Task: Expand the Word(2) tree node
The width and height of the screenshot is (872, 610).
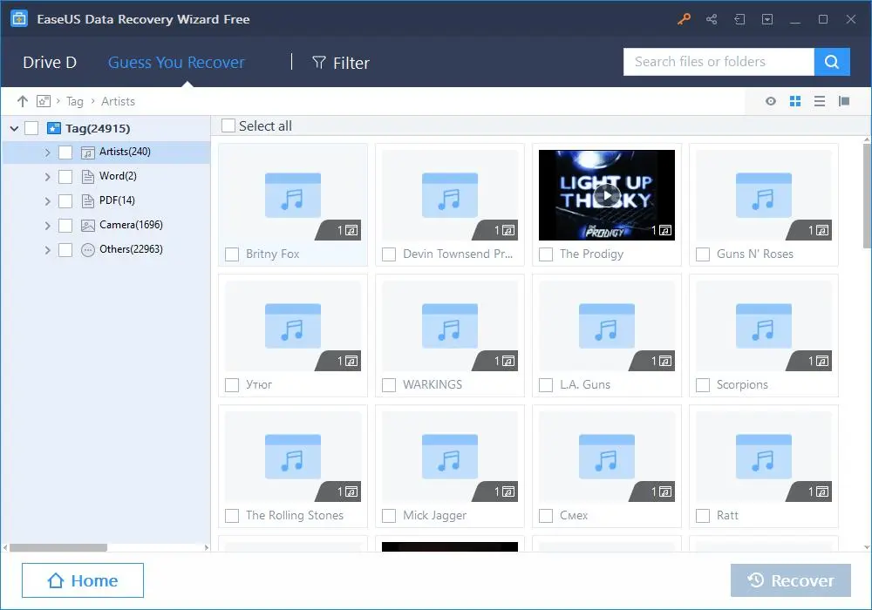Action: pos(47,177)
